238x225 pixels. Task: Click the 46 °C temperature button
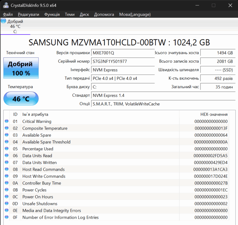tap(21, 99)
